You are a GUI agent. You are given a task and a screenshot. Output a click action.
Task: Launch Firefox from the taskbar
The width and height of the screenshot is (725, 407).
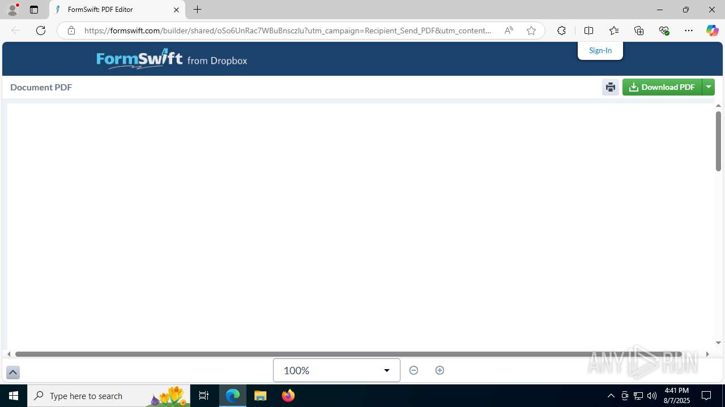288,396
